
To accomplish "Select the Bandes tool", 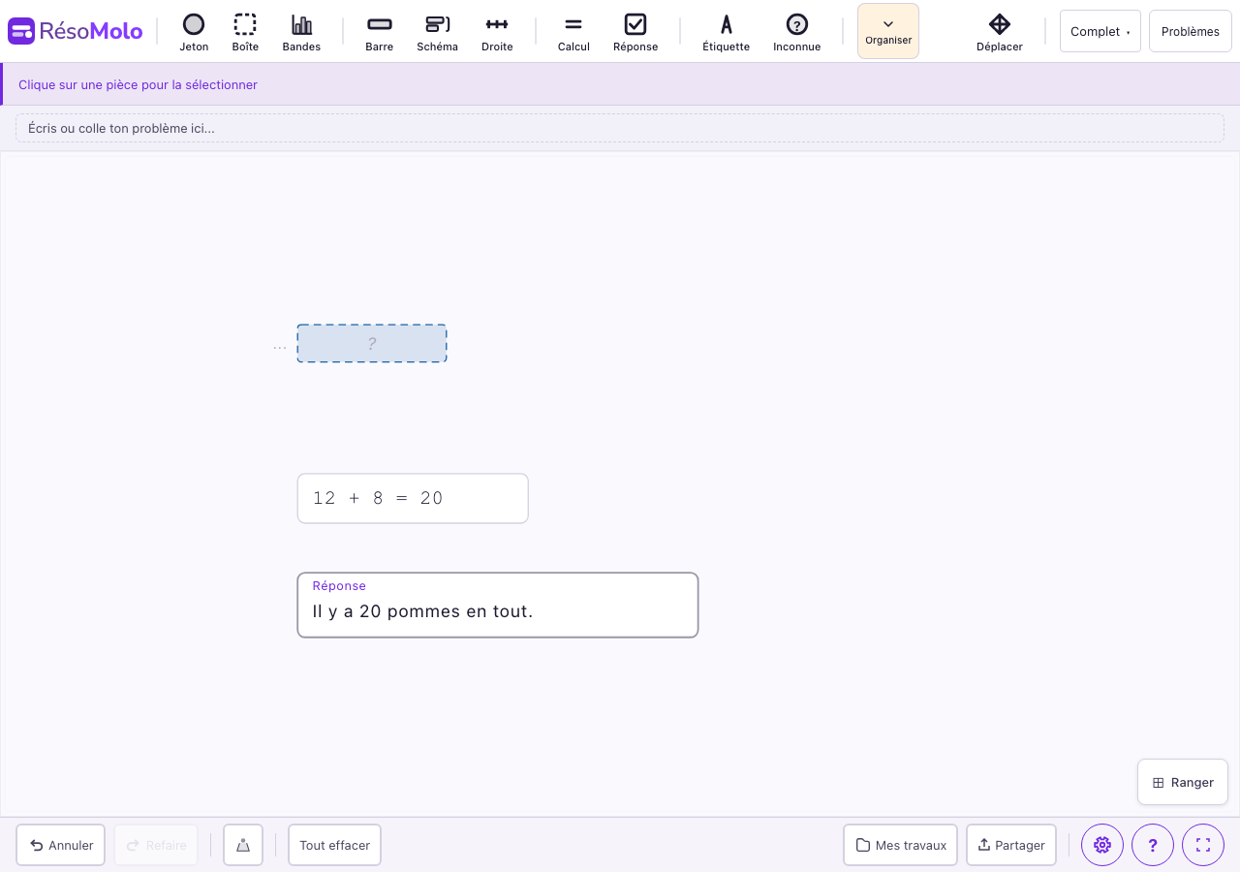I will [301, 31].
